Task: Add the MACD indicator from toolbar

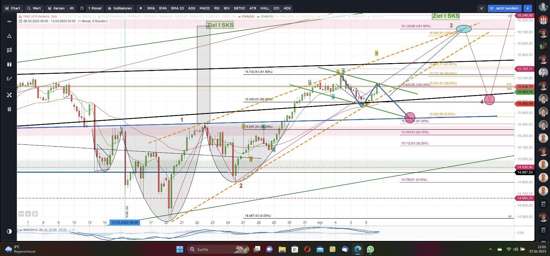Action: pos(204,8)
